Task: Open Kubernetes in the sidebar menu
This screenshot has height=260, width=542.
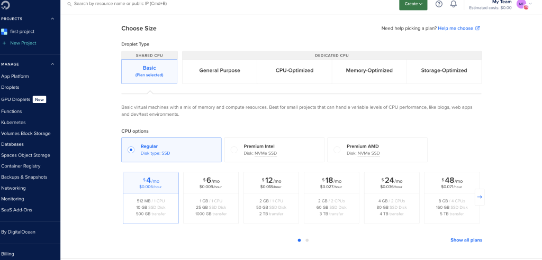Action: coord(13,122)
